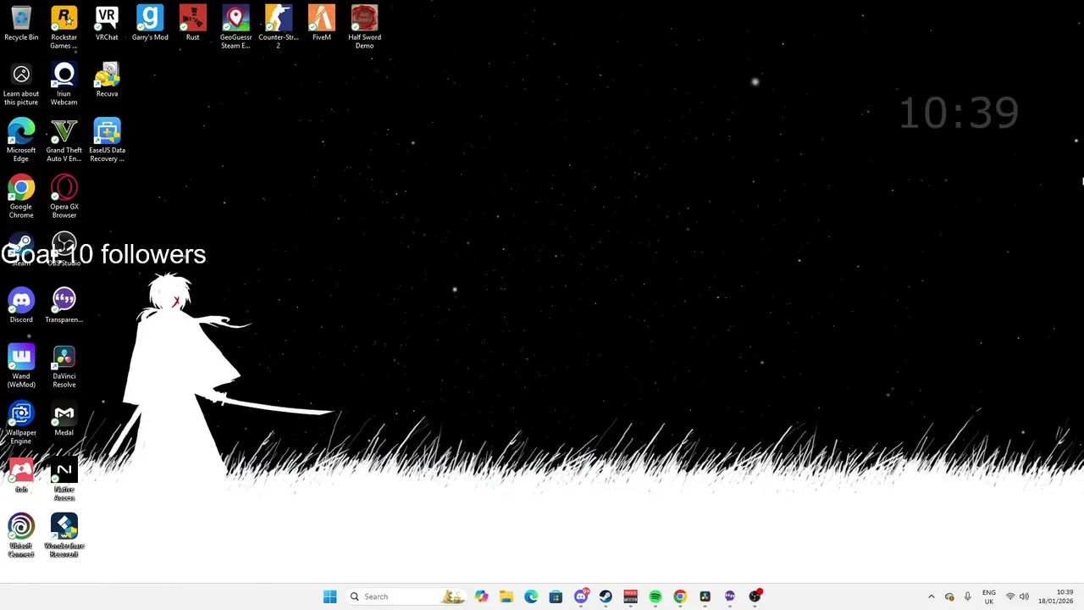Click the Garry's Mod desktop icon

click(150, 24)
